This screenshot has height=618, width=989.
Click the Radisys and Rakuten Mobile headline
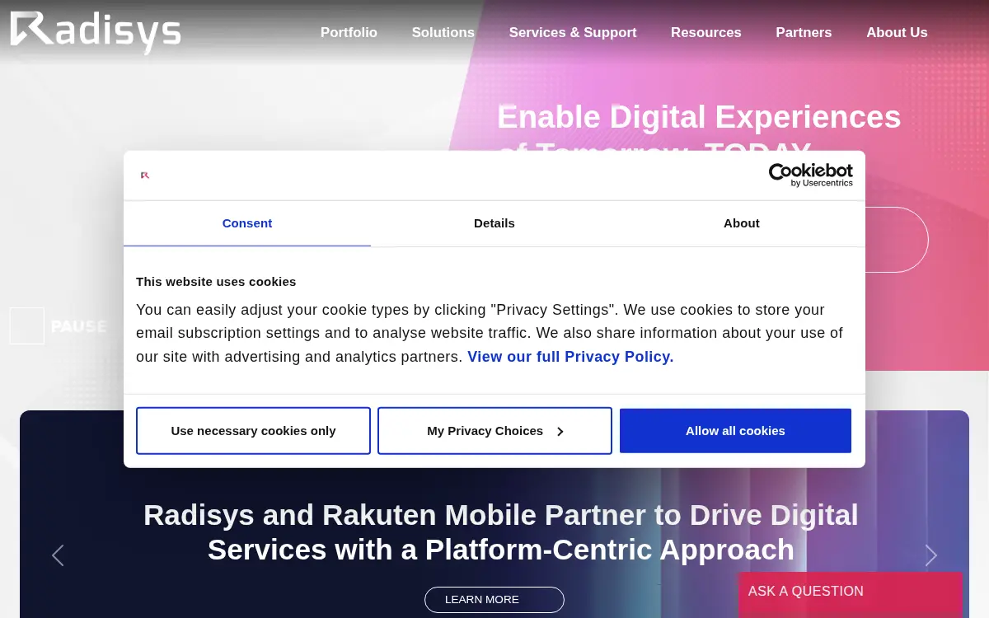pyautogui.click(x=501, y=532)
